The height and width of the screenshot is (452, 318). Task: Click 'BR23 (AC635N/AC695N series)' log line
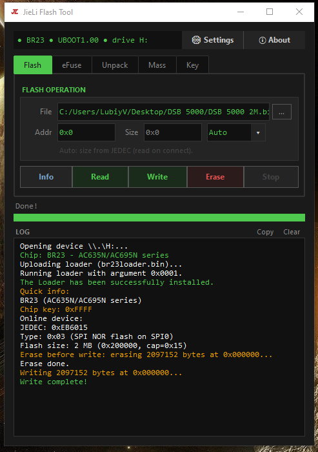(x=81, y=300)
